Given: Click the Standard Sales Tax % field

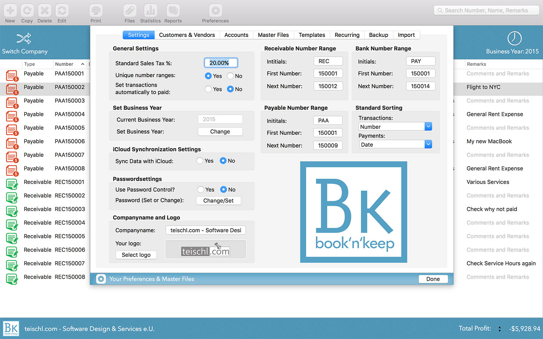Looking at the screenshot, I should [x=221, y=63].
